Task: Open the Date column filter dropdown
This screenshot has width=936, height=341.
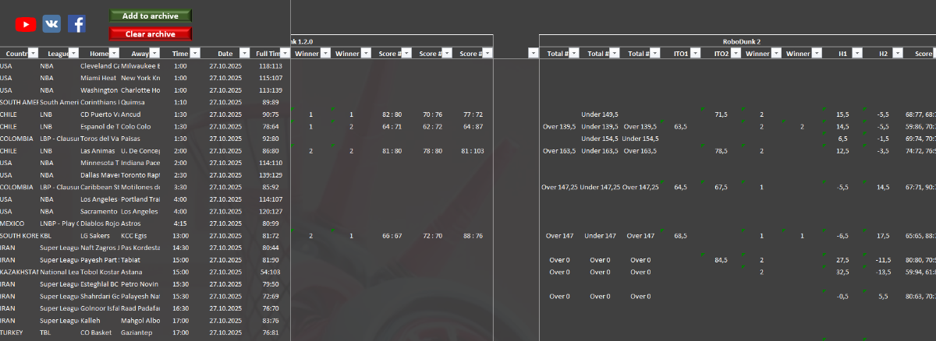Action: click(243, 54)
